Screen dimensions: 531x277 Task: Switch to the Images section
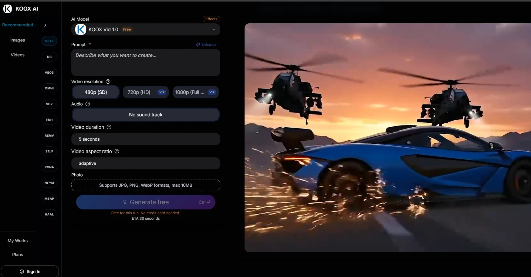18,40
